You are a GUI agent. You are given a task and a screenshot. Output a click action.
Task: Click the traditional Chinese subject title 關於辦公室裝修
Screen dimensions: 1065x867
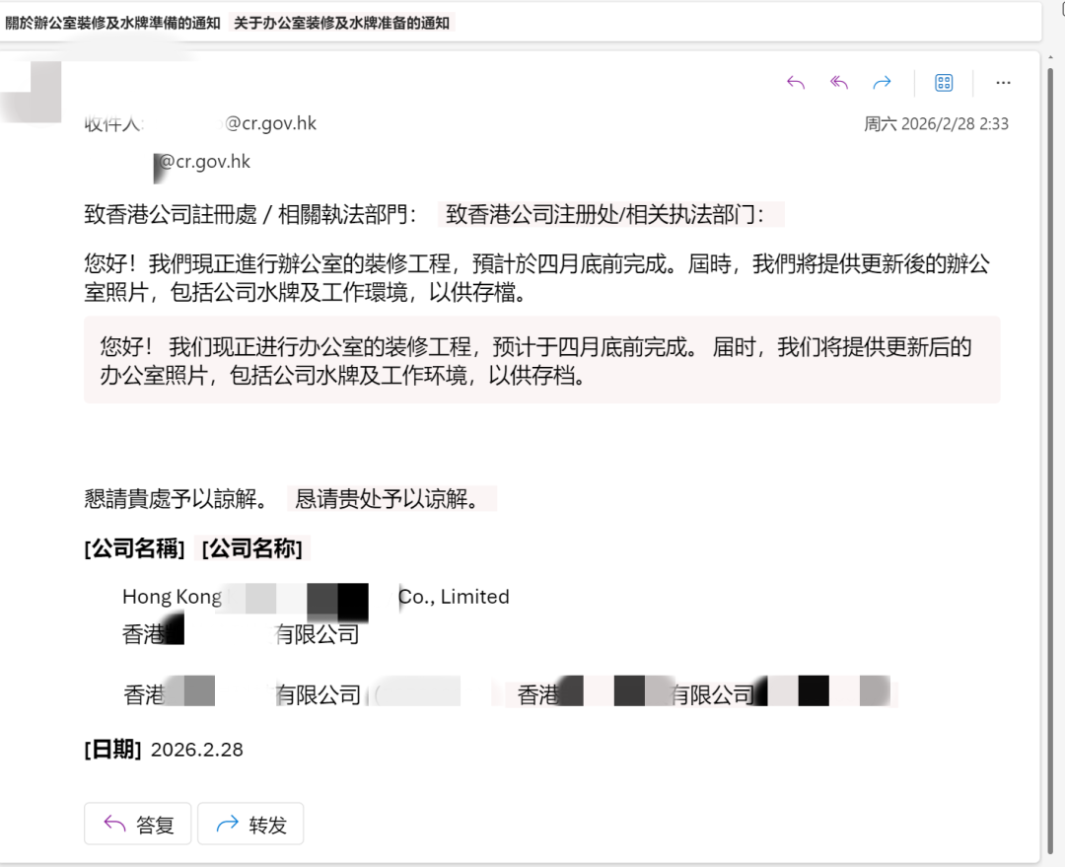point(112,23)
